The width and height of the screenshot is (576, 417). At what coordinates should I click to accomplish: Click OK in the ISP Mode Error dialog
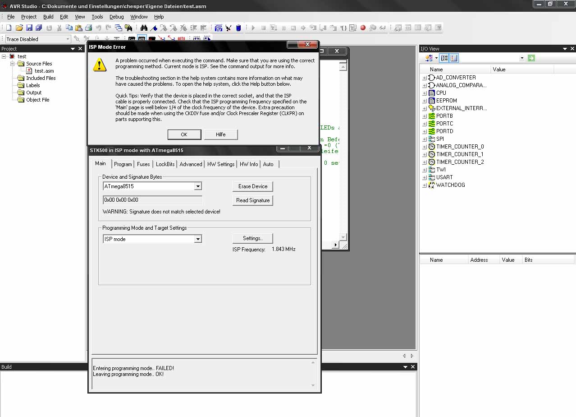tap(184, 134)
